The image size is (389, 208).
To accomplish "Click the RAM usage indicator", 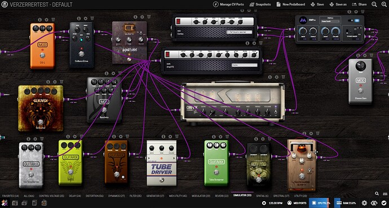I will (346, 203).
